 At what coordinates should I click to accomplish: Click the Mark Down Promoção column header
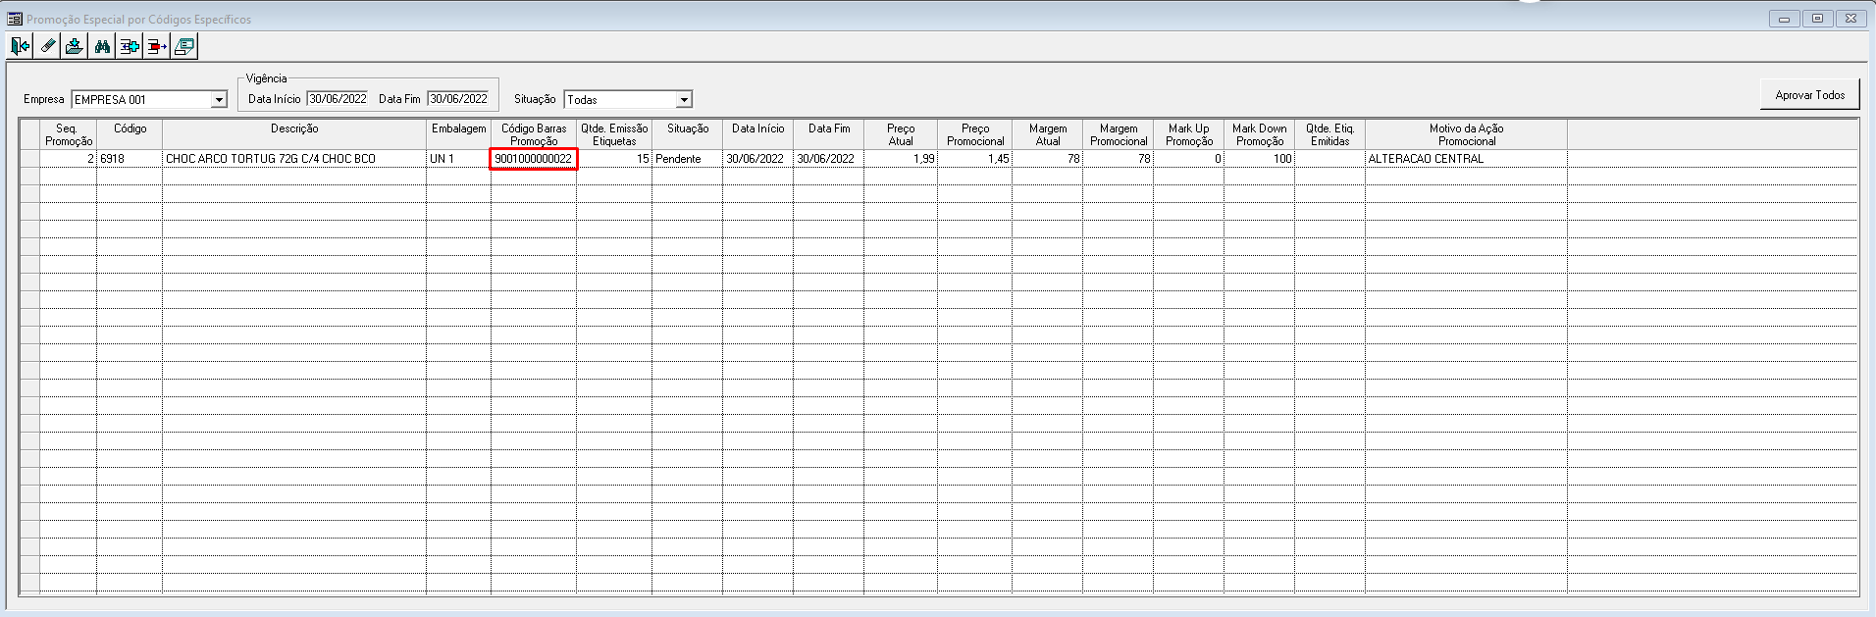[x=1260, y=134]
